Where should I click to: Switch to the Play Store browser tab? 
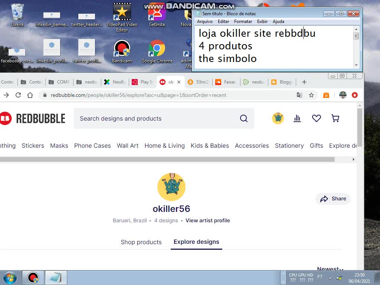(143, 82)
